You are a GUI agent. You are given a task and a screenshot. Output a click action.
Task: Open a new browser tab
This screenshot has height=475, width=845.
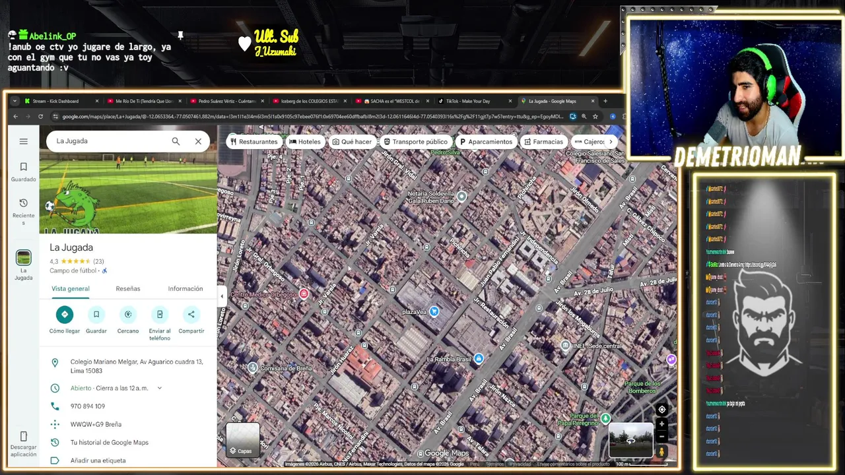605,101
